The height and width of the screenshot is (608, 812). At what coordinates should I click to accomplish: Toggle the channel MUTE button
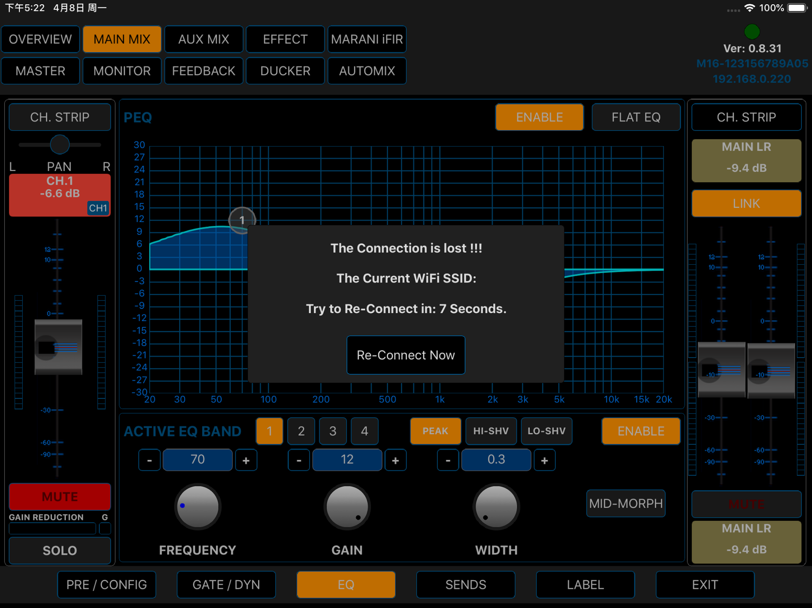tap(60, 497)
